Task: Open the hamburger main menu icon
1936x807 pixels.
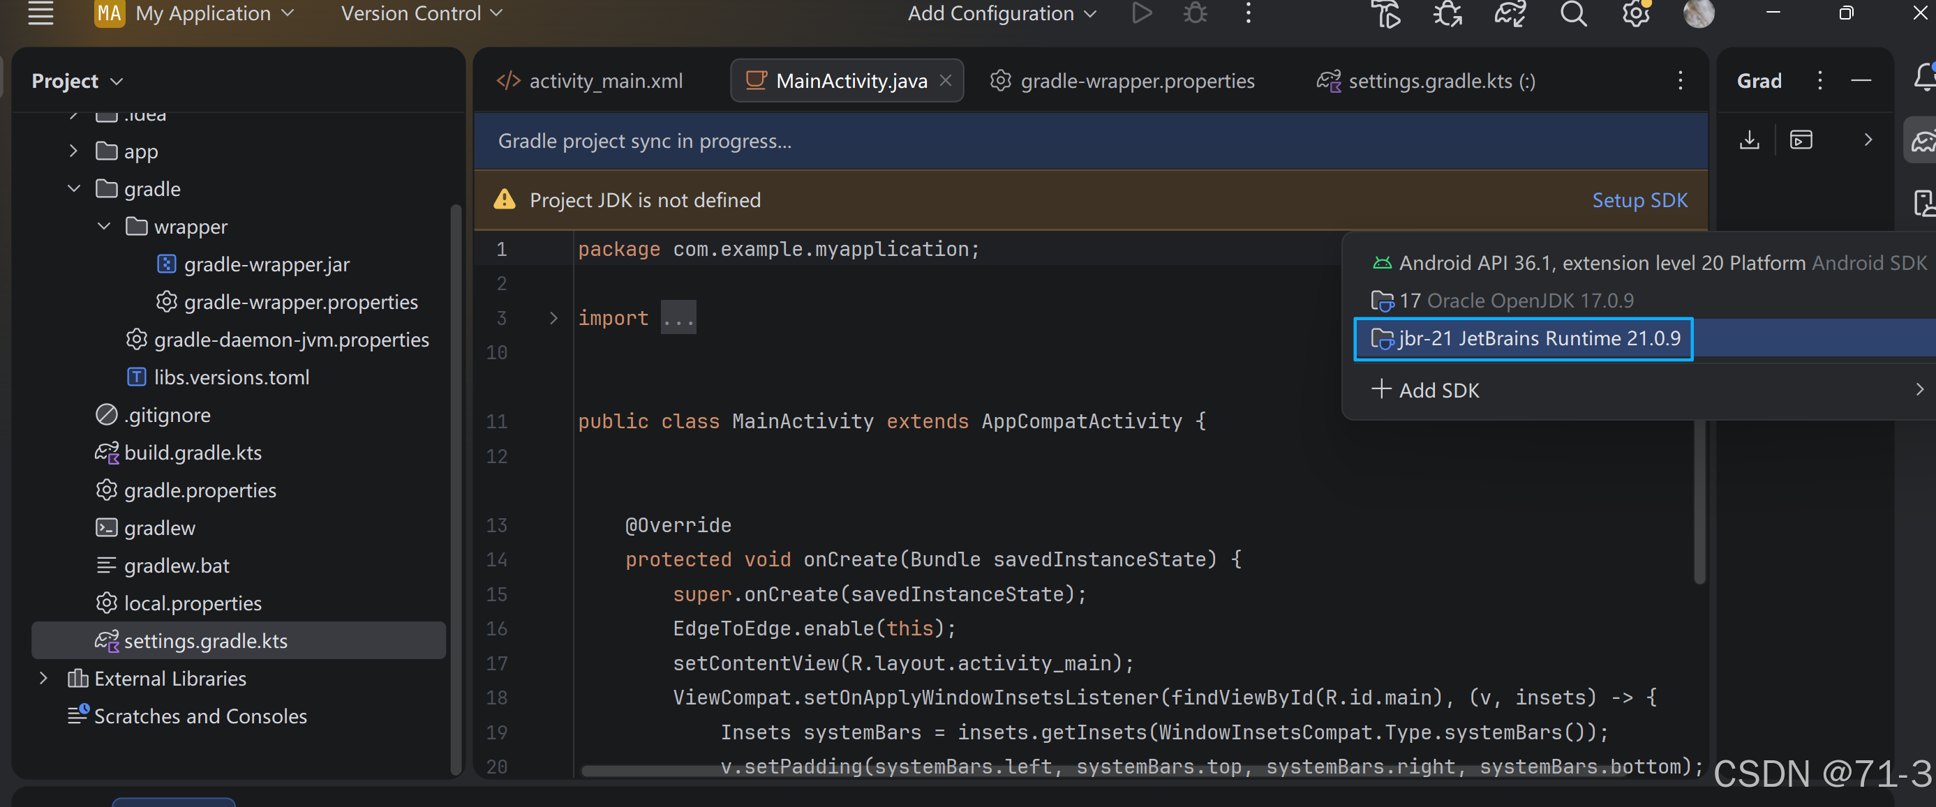Action: tap(40, 13)
